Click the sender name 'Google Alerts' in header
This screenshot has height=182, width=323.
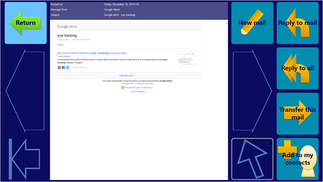112,9
